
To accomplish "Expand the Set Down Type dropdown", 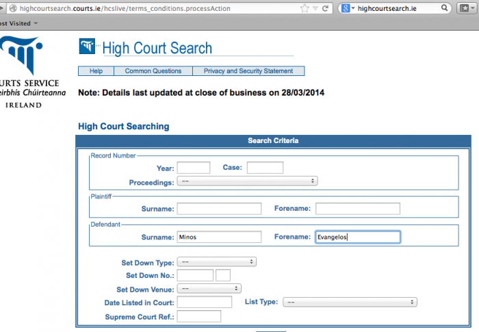I will point(217,262).
